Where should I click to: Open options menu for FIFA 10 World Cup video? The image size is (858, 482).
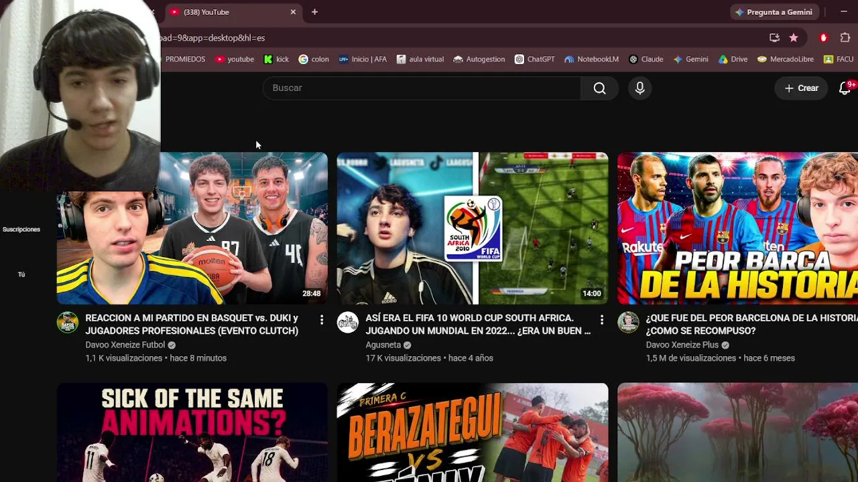[x=602, y=320]
